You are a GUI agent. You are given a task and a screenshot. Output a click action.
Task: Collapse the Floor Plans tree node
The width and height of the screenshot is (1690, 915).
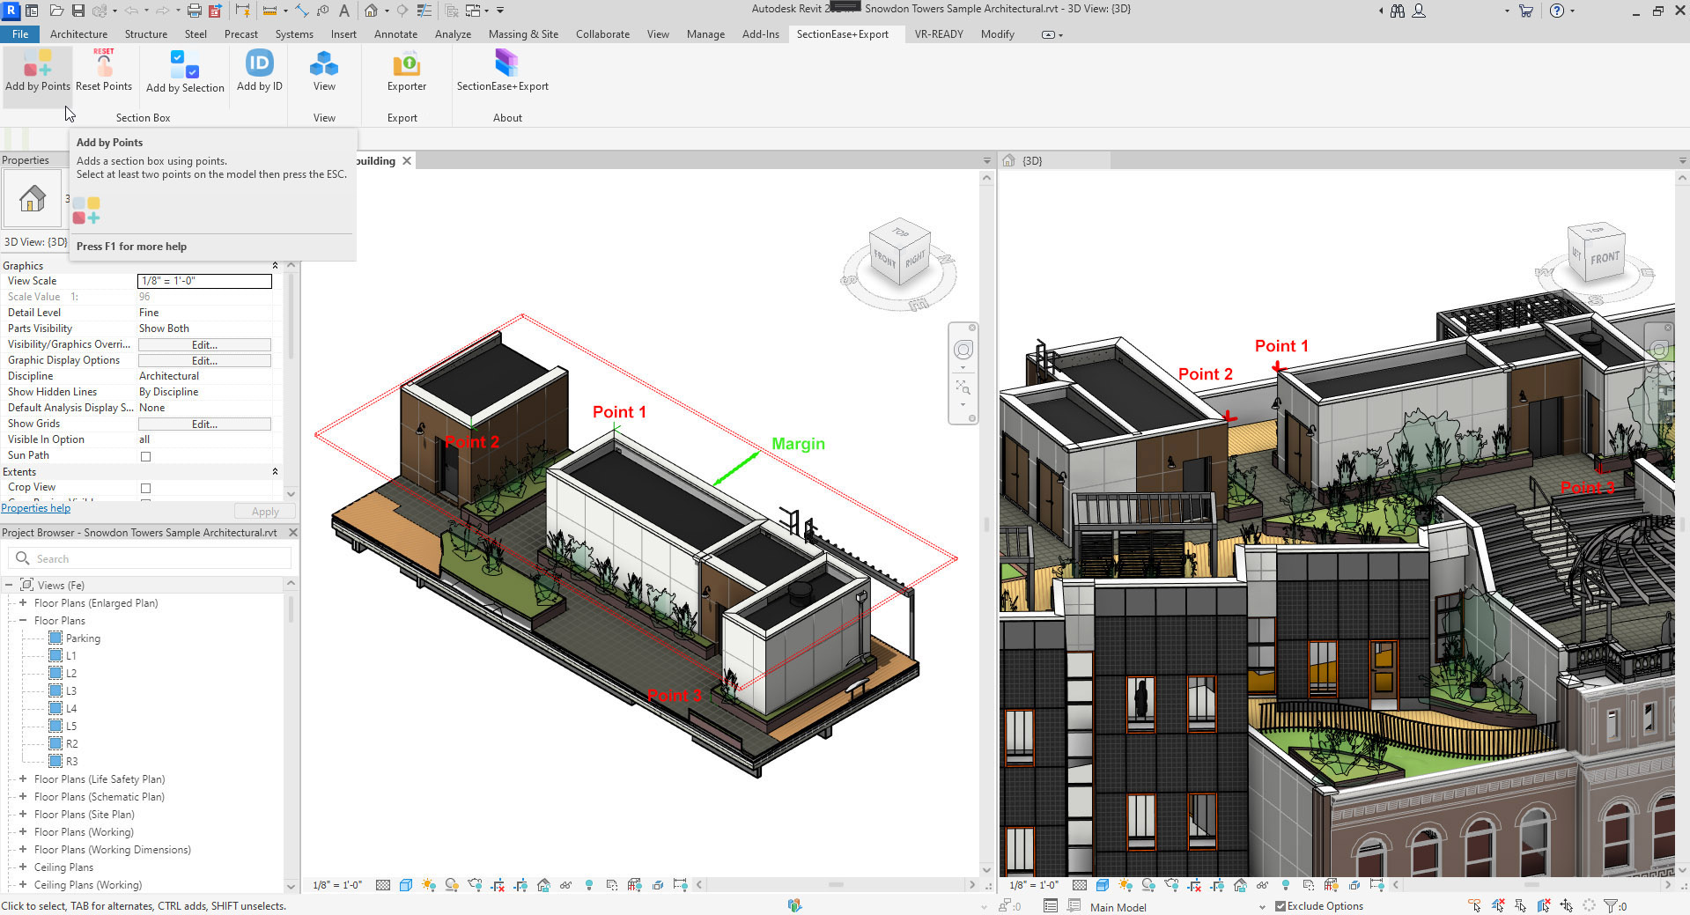point(23,621)
